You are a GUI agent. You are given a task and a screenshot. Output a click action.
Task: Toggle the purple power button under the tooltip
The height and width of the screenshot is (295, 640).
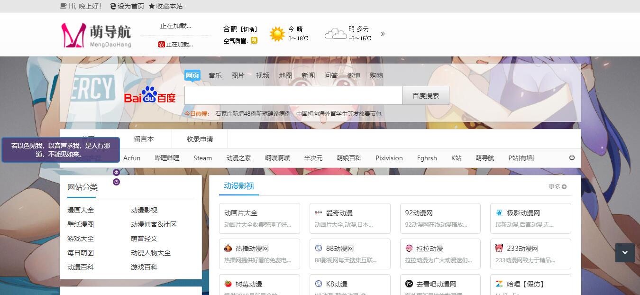coord(117,182)
